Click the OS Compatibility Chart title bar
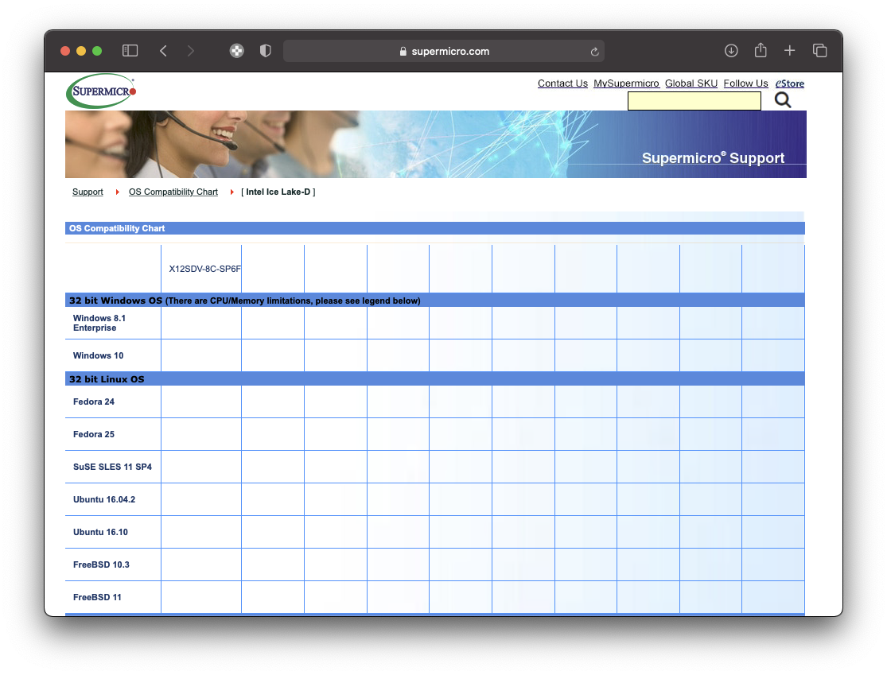Image resolution: width=887 pixels, height=675 pixels. (435, 228)
